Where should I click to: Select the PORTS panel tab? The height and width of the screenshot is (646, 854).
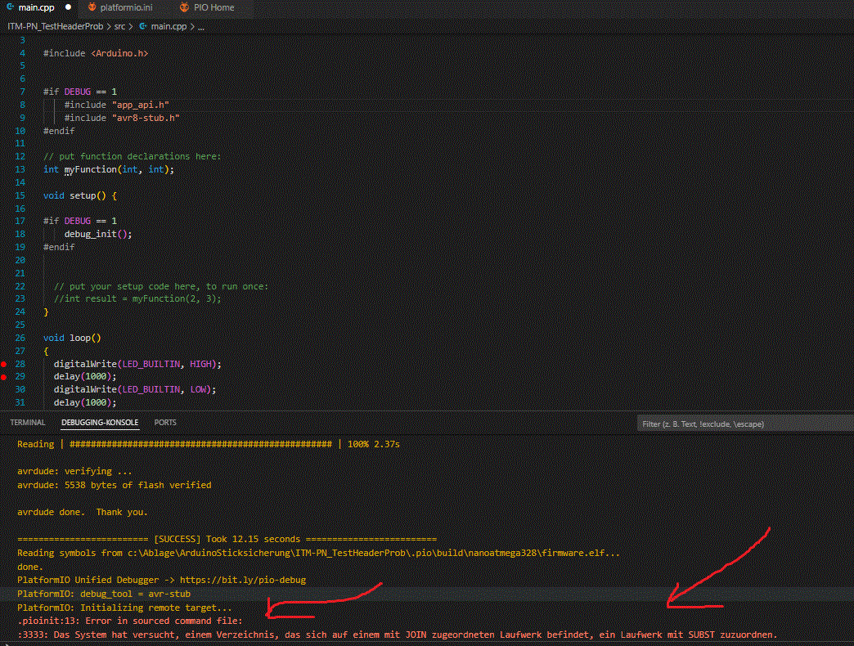(x=164, y=423)
